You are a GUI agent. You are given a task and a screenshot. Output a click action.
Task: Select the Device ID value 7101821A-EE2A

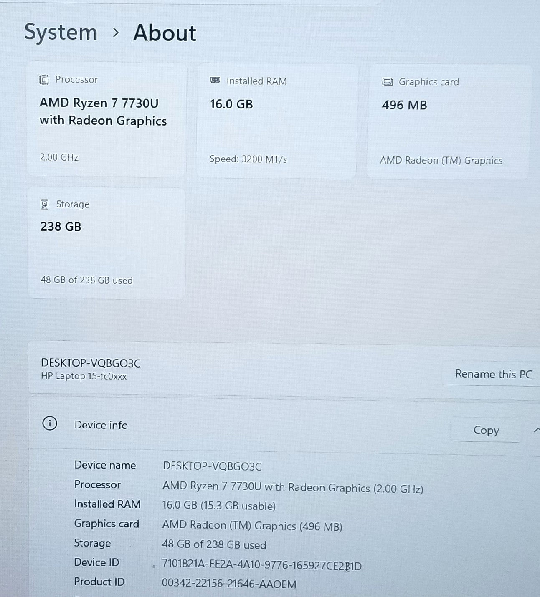point(262,565)
